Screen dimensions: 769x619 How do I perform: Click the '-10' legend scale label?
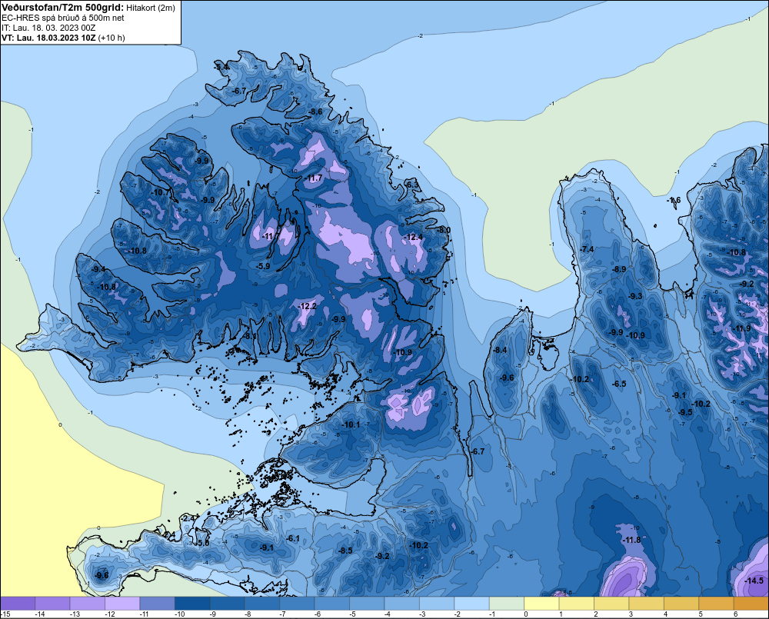pyautogui.click(x=179, y=614)
